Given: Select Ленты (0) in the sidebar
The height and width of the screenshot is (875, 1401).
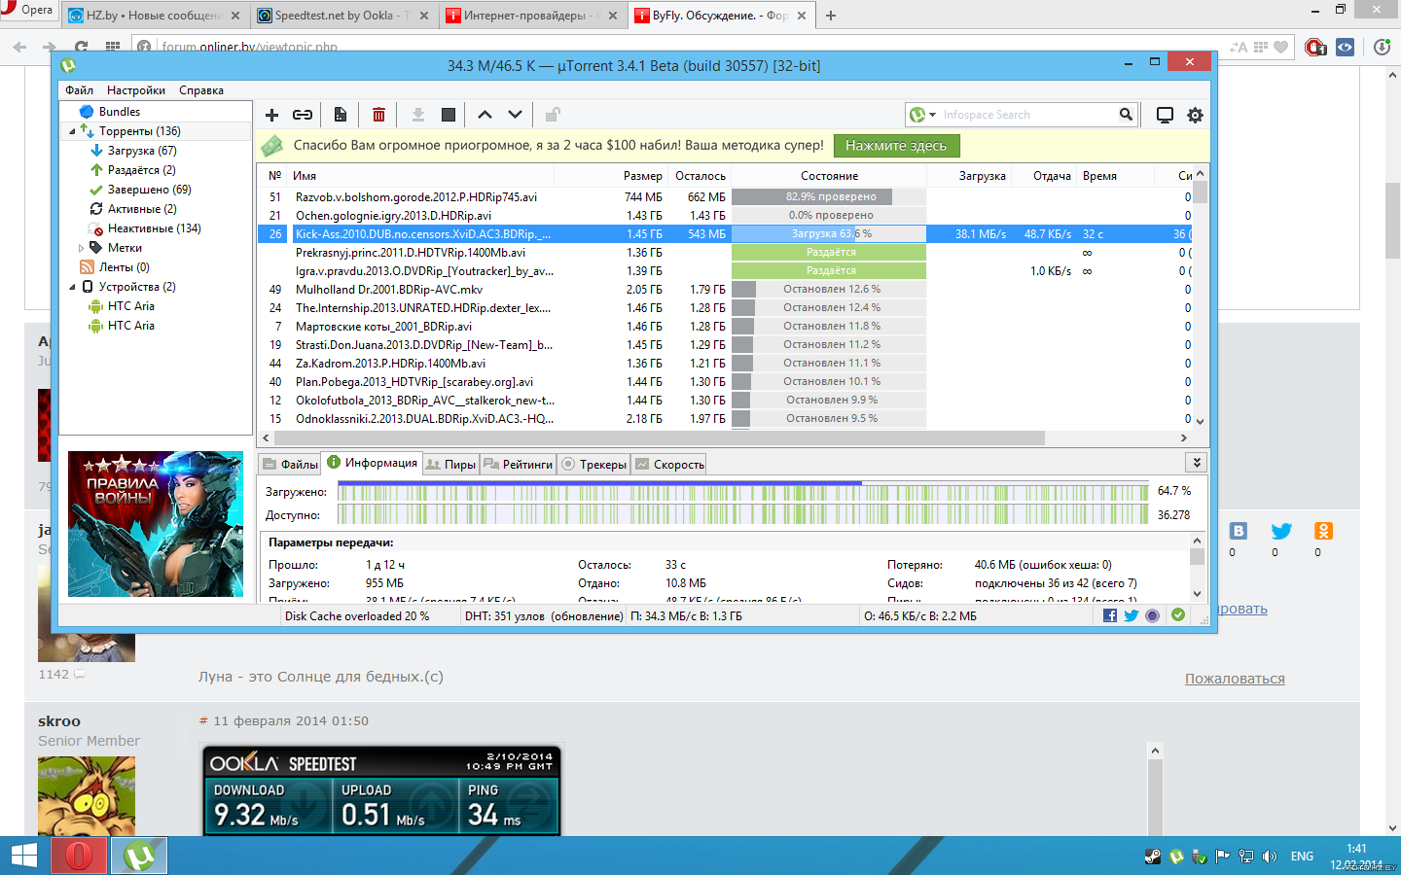Looking at the screenshot, I should [124, 267].
